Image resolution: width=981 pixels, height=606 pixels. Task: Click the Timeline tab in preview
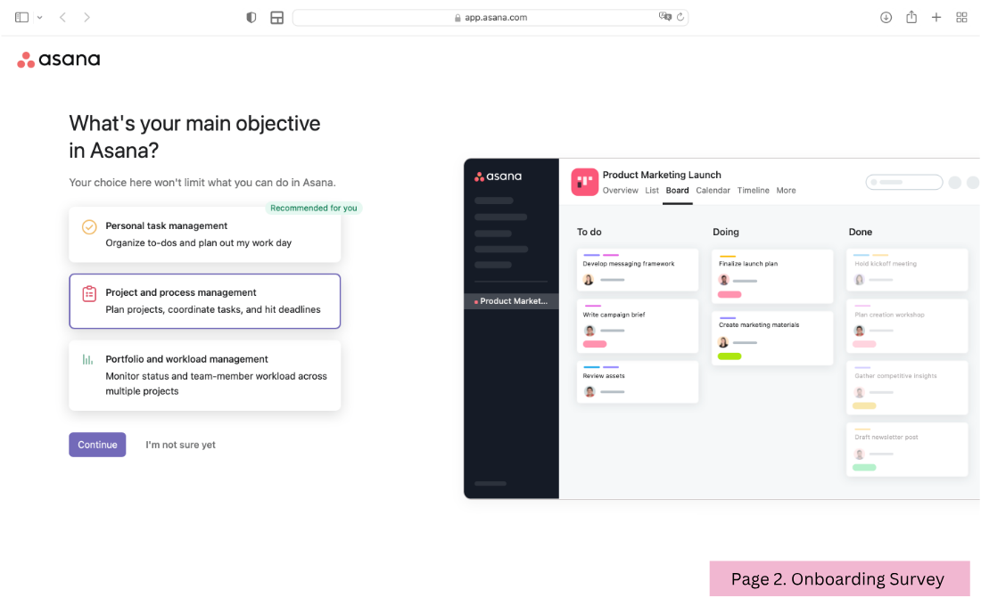[753, 190]
